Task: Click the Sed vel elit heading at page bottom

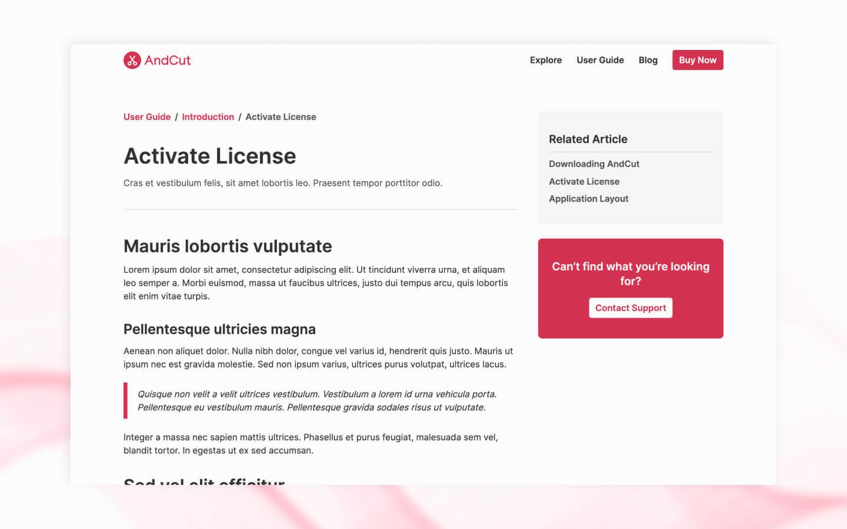Action: [x=204, y=482]
